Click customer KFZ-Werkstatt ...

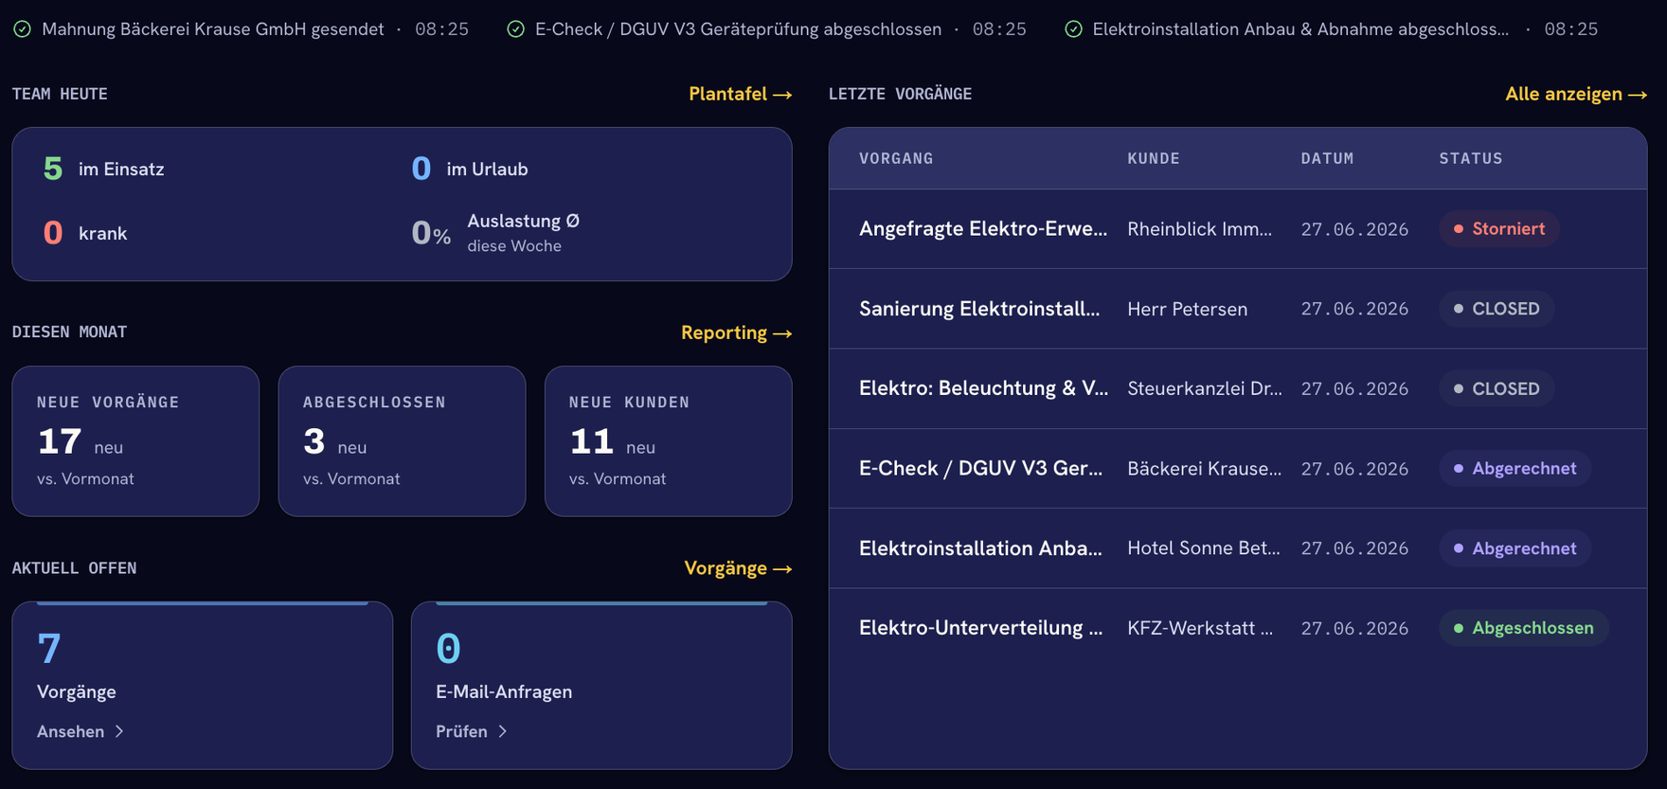tap(1200, 628)
